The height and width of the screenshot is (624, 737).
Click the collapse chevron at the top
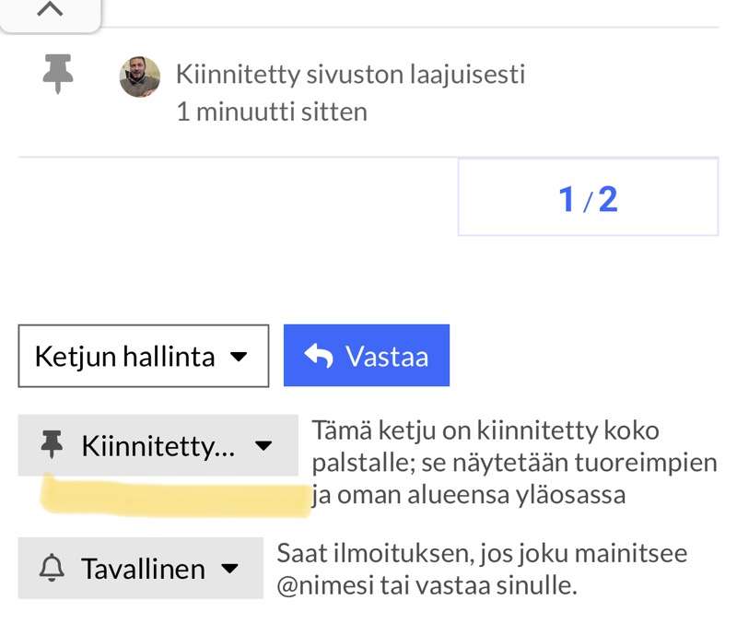[50, 9]
